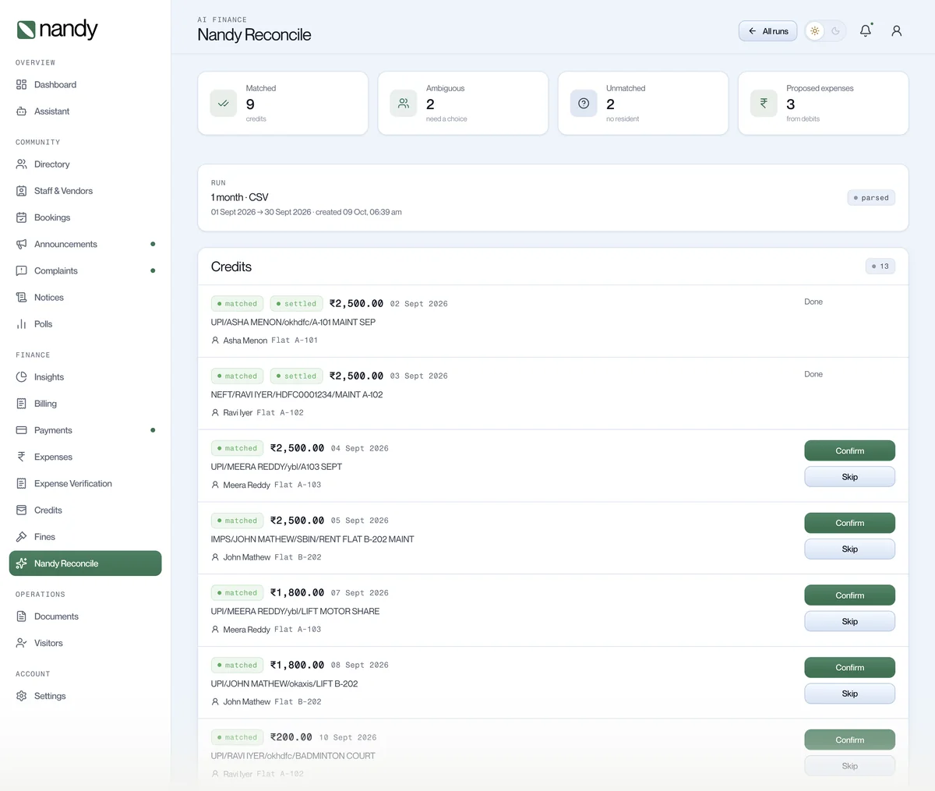The width and height of the screenshot is (935, 791).
Task: Open the Insights pie icon
Action: 21,377
